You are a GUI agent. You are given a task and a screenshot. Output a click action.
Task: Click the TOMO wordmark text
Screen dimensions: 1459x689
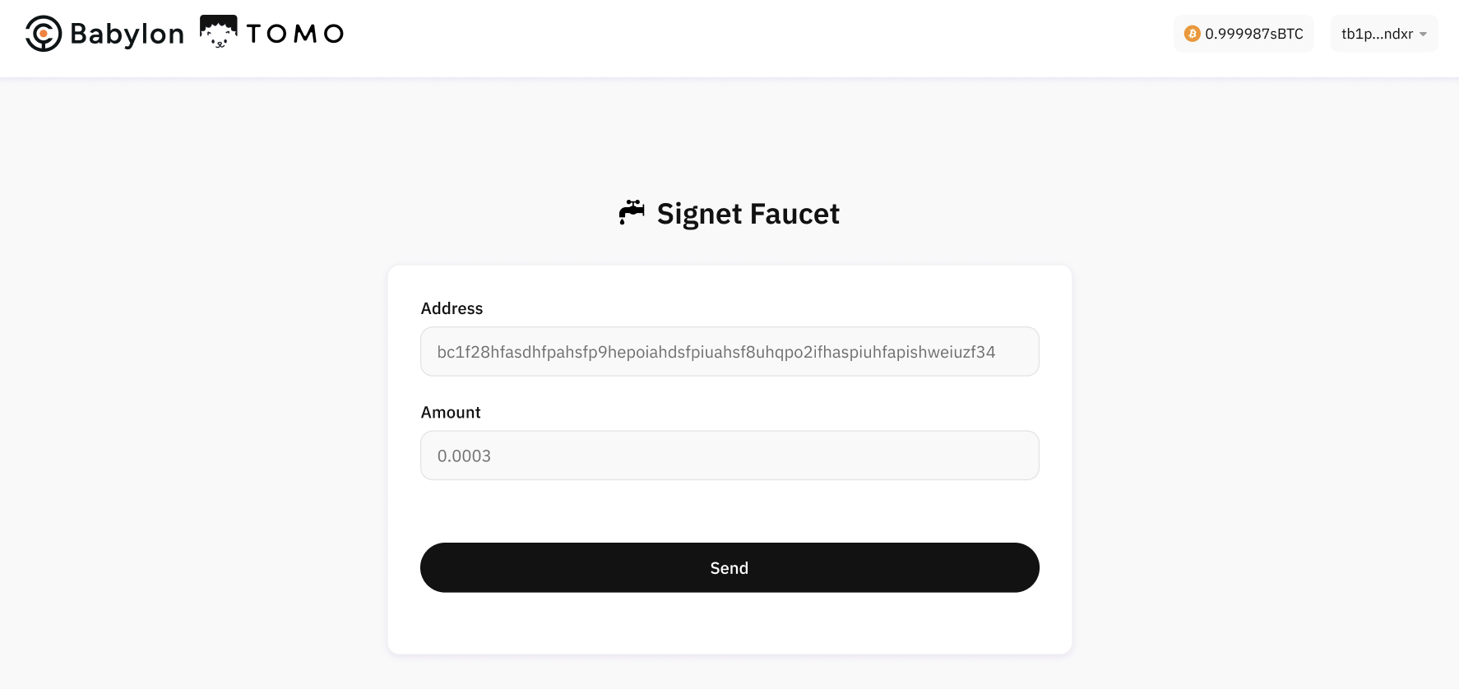pos(294,34)
